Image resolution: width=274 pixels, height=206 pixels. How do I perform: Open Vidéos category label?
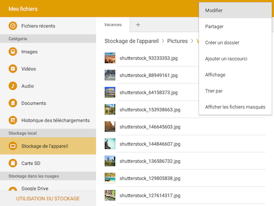tap(28, 69)
